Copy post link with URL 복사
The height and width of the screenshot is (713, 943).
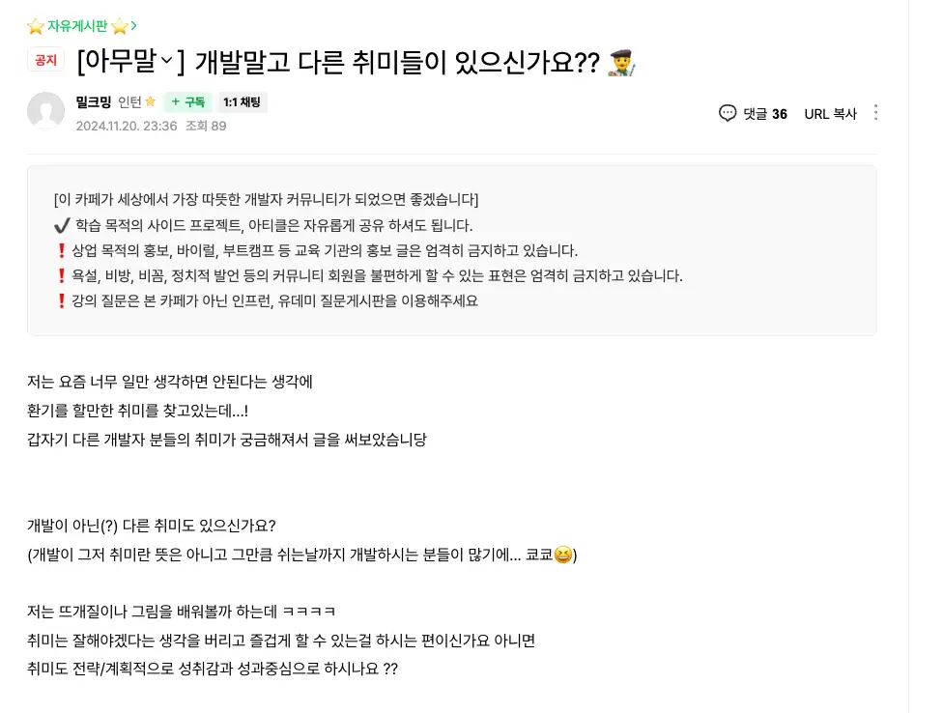[830, 114]
